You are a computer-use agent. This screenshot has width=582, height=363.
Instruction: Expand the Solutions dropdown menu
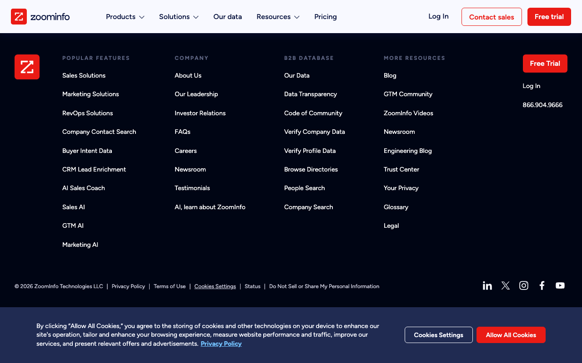(179, 17)
